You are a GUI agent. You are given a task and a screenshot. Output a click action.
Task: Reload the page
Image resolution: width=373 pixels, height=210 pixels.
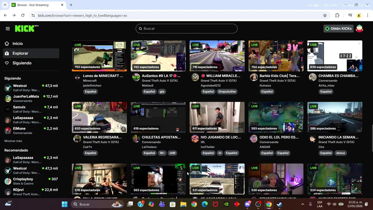(x=23, y=15)
